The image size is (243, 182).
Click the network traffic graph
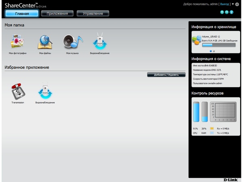223,112
